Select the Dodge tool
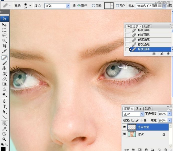173x151 pixels. coord(4,95)
